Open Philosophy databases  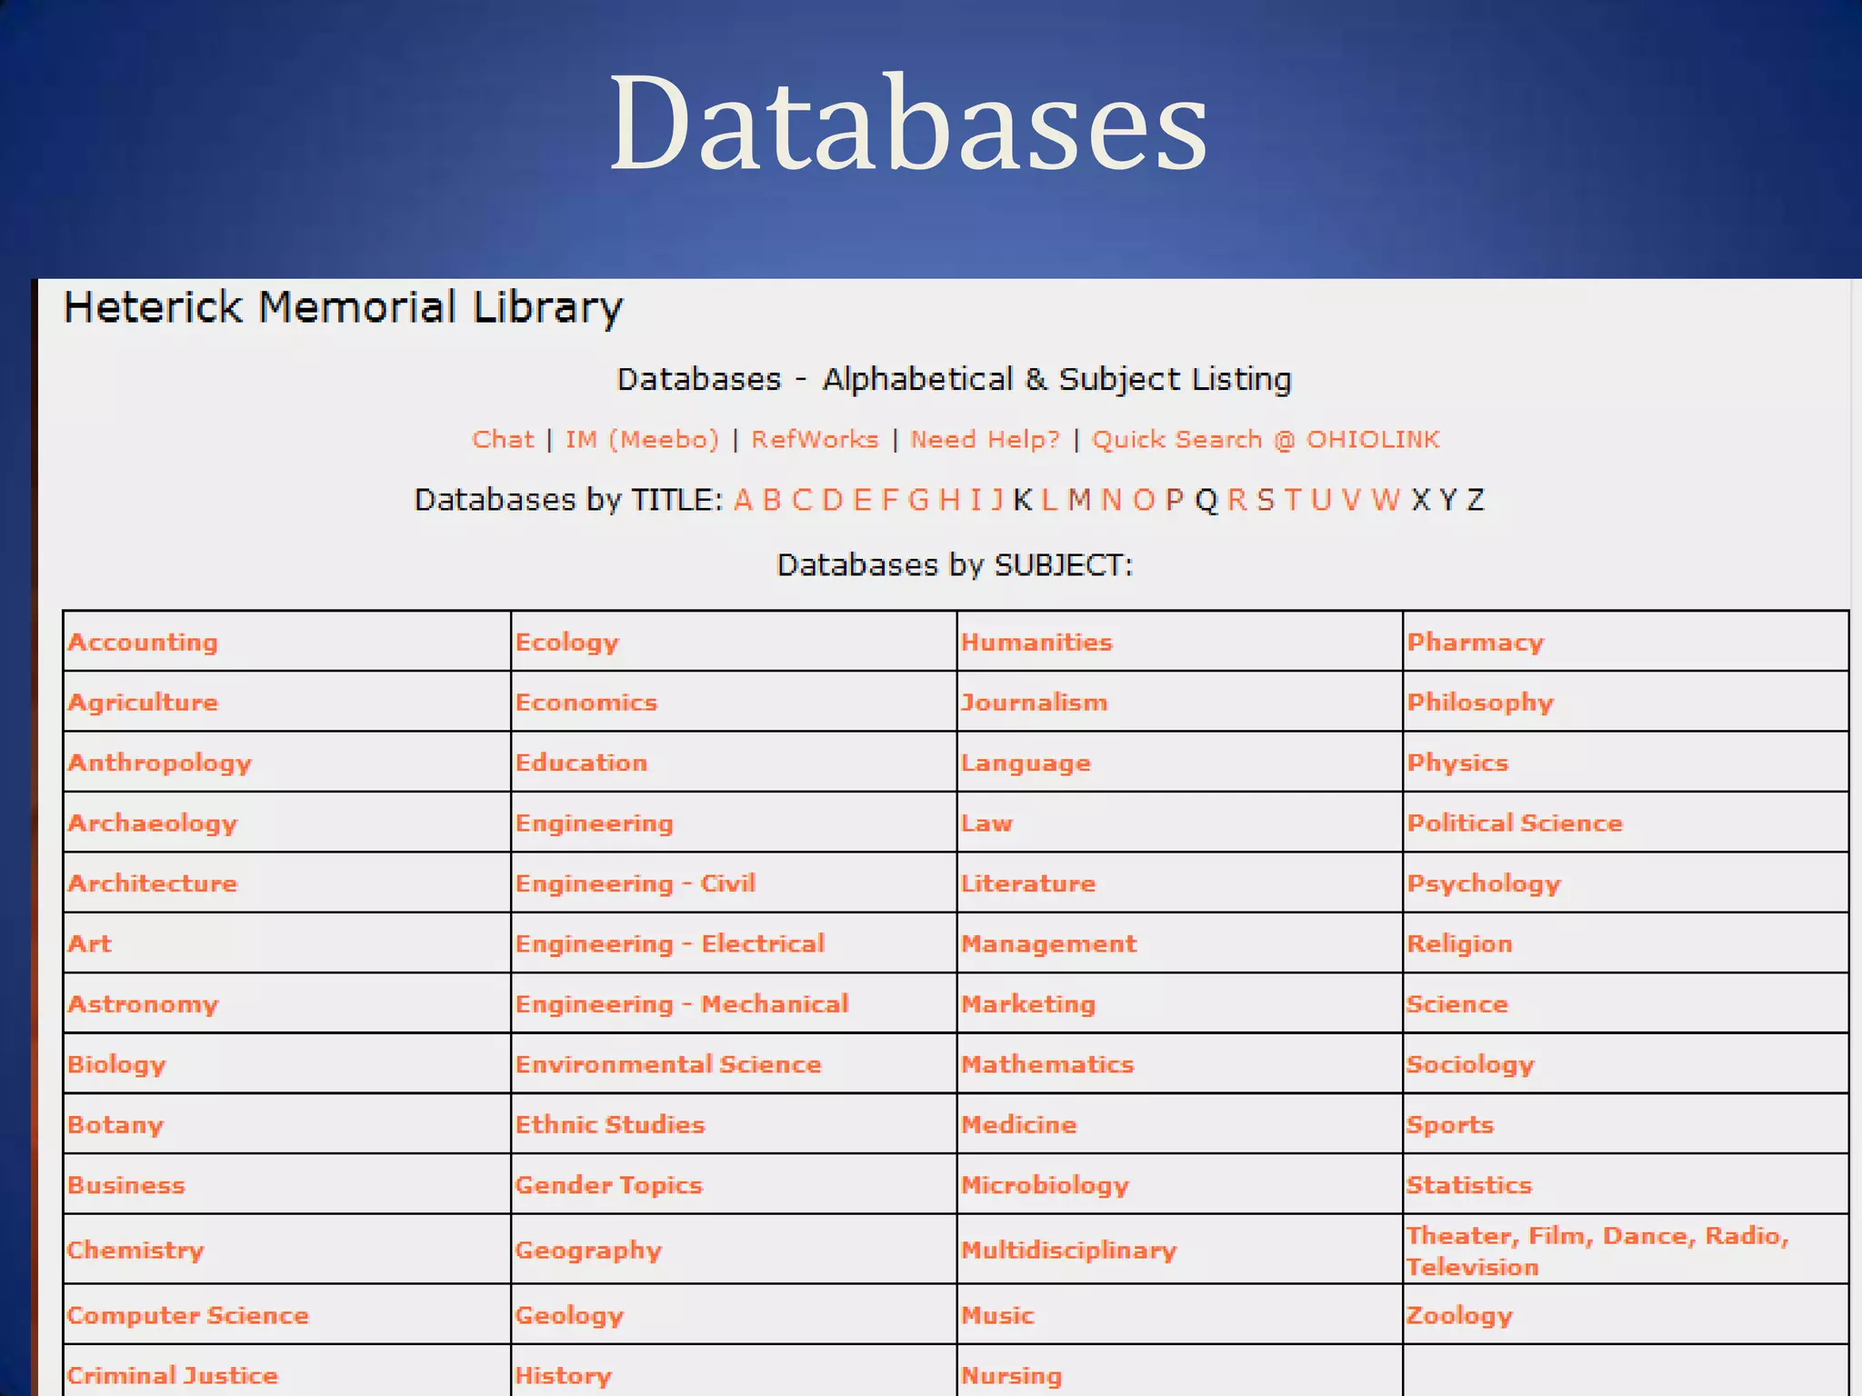pyautogui.click(x=1481, y=703)
